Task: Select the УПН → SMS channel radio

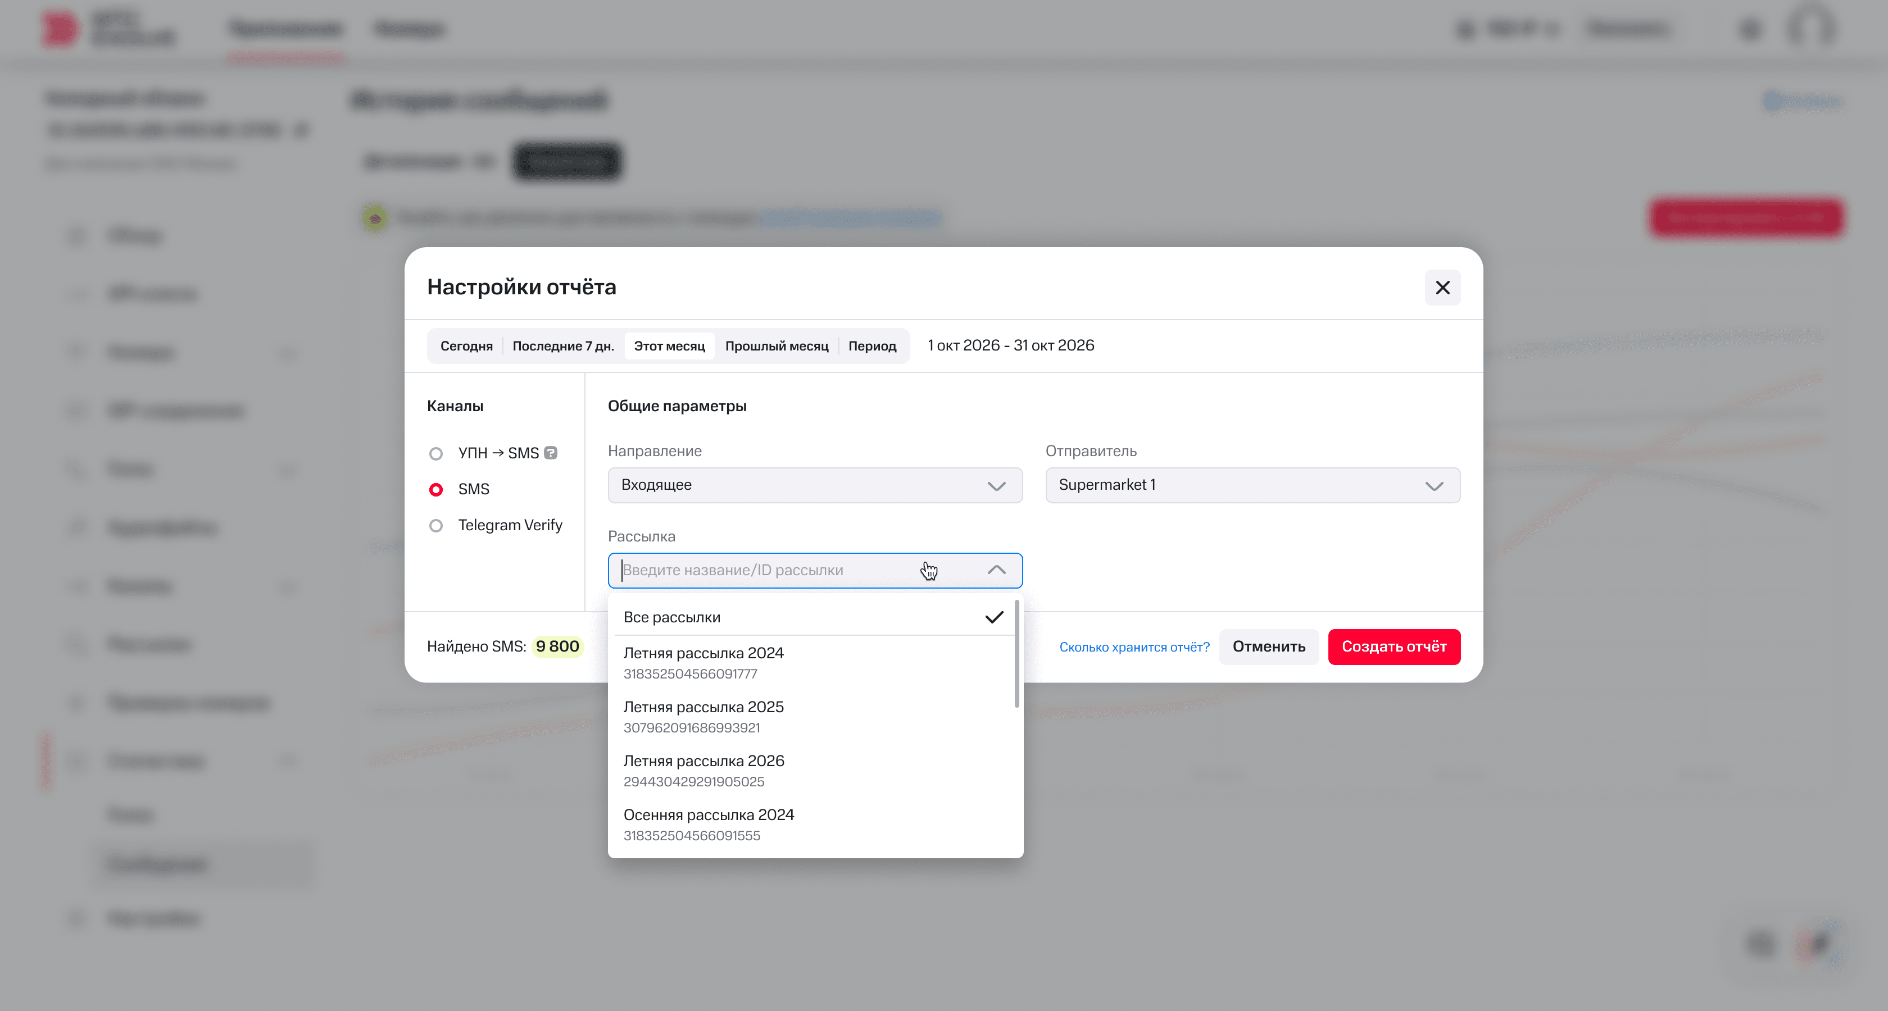Action: (x=435, y=453)
